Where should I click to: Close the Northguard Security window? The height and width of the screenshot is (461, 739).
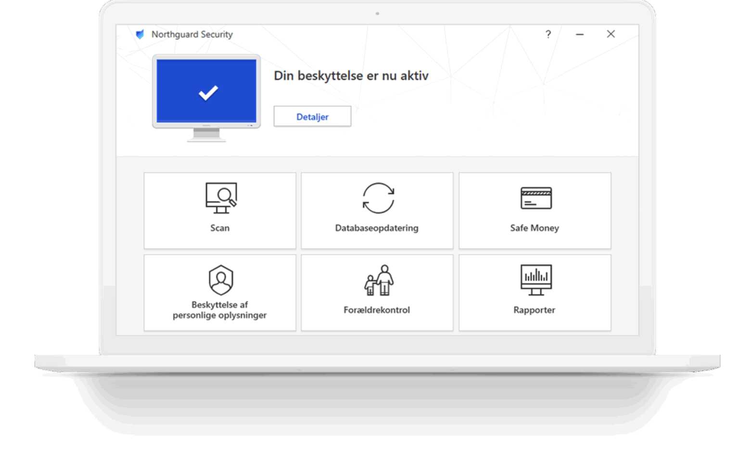pos(611,34)
